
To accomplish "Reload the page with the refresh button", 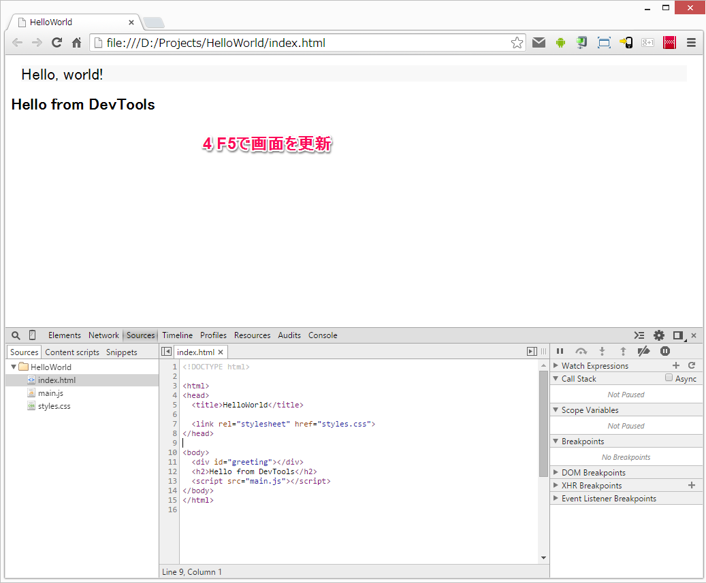I will pyautogui.click(x=57, y=42).
